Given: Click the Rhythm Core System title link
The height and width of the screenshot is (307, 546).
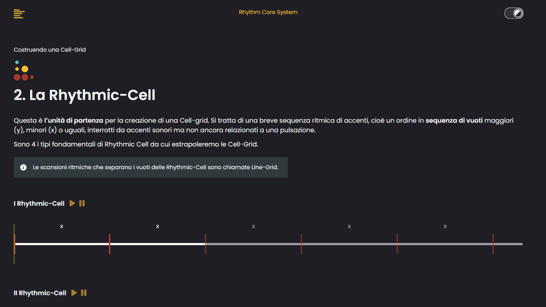Looking at the screenshot, I should [x=268, y=12].
